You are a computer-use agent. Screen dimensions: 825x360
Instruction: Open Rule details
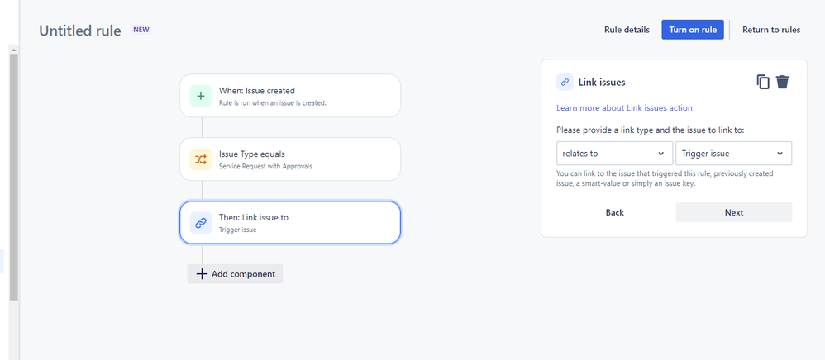pyautogui.click(x=627, y=30)
